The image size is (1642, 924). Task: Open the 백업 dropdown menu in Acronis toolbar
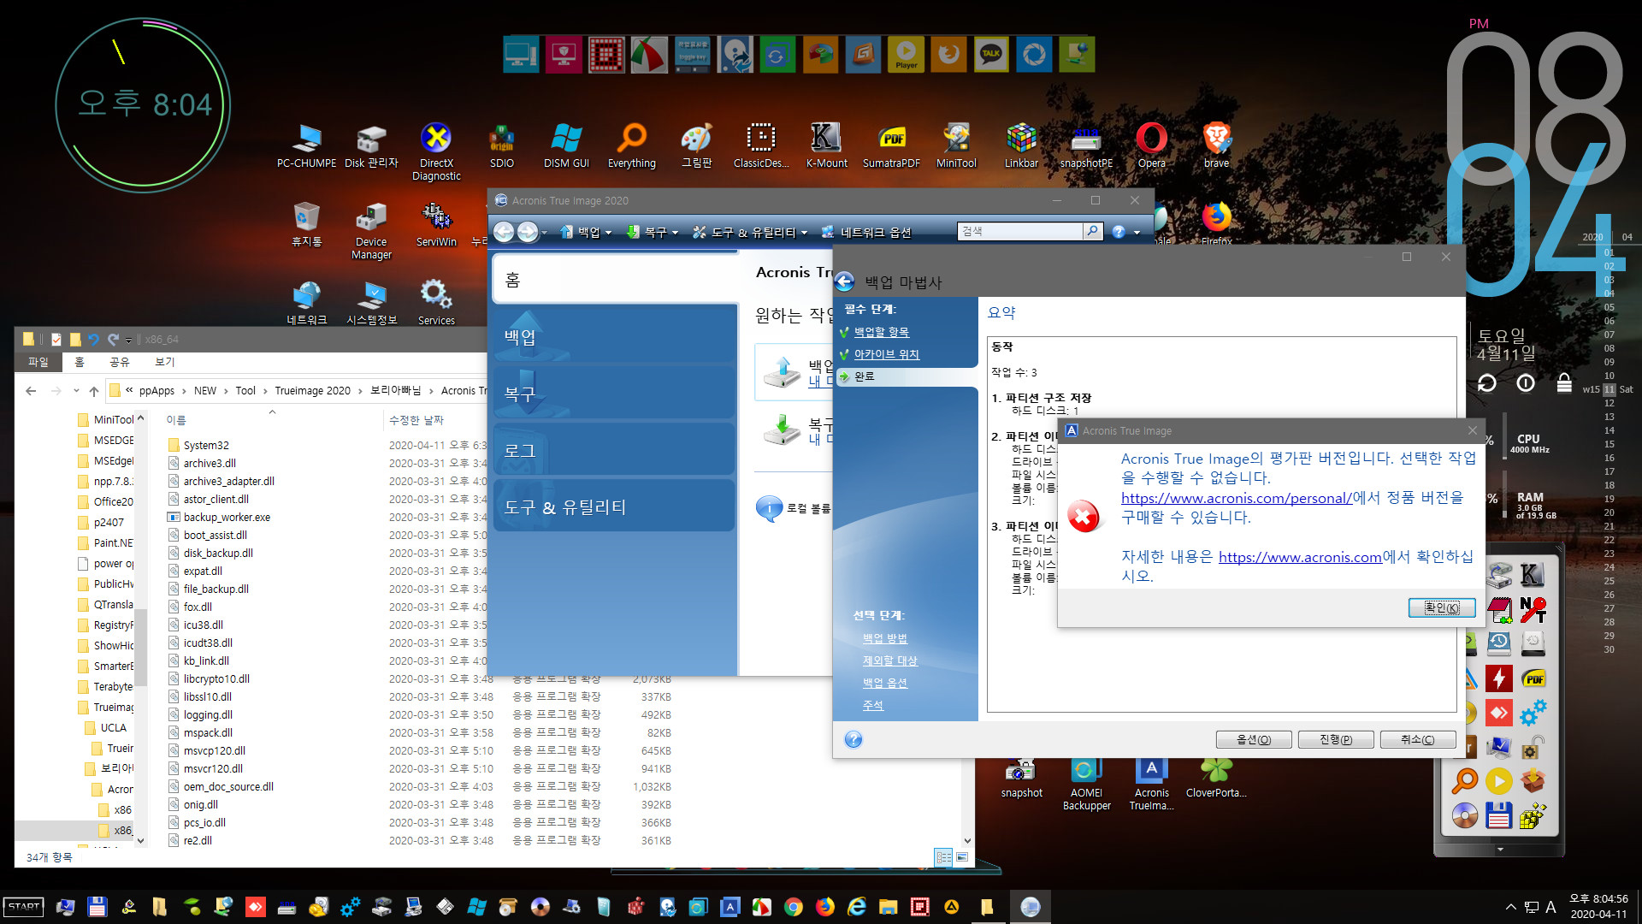tap(587, 232)
